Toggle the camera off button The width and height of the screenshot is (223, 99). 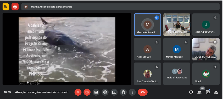point(87,92)
